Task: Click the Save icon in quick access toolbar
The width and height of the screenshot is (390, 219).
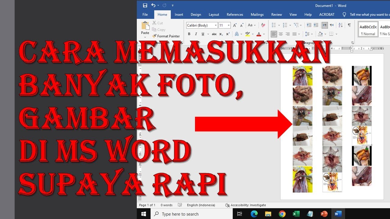Action: click(x=145, y=5)
